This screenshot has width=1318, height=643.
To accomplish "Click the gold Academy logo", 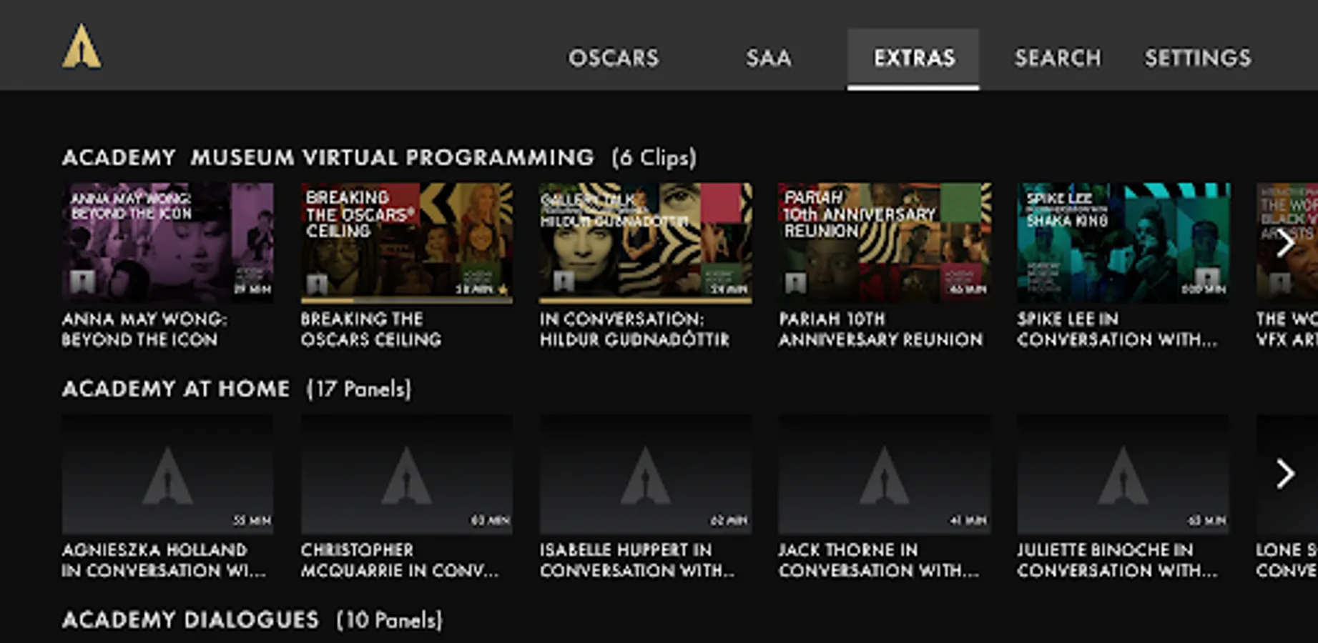I will pyautogui.click(x=82, y=46).
